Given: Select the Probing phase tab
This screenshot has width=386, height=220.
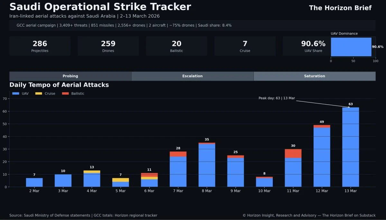Looking at the screenshot, I should click(x=70, y=76).
